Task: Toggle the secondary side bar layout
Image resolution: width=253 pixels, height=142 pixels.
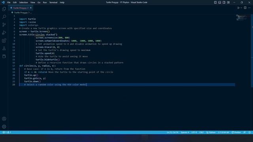Action: pos(224,2)
